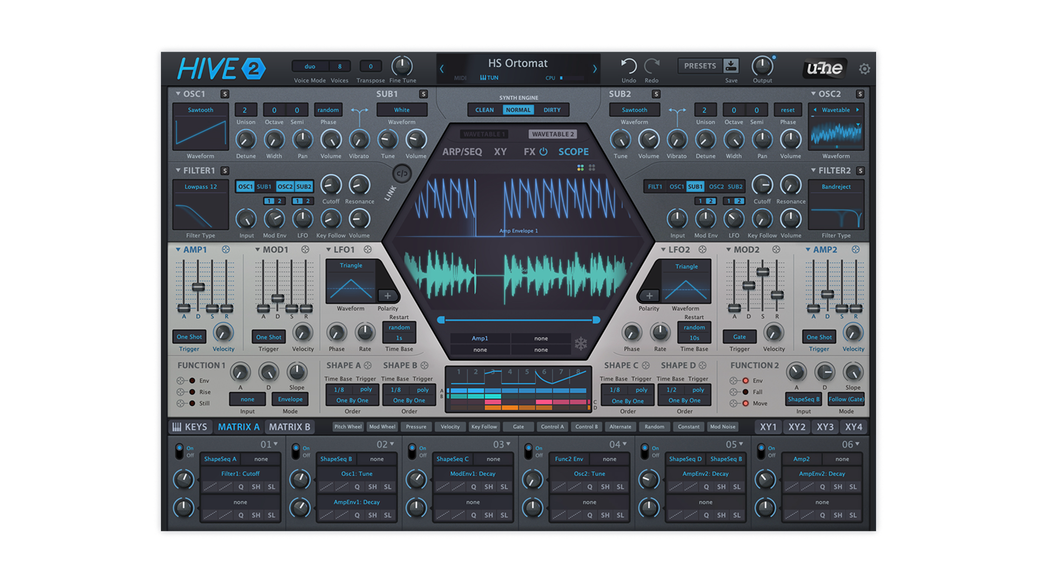The height and width of the screenshot is (583, 1037).
Task: Click the Redo arrow icon
Action: click(652, 66)
